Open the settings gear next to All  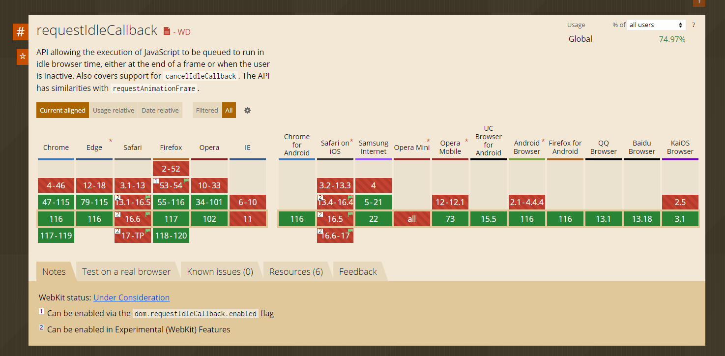247,110
